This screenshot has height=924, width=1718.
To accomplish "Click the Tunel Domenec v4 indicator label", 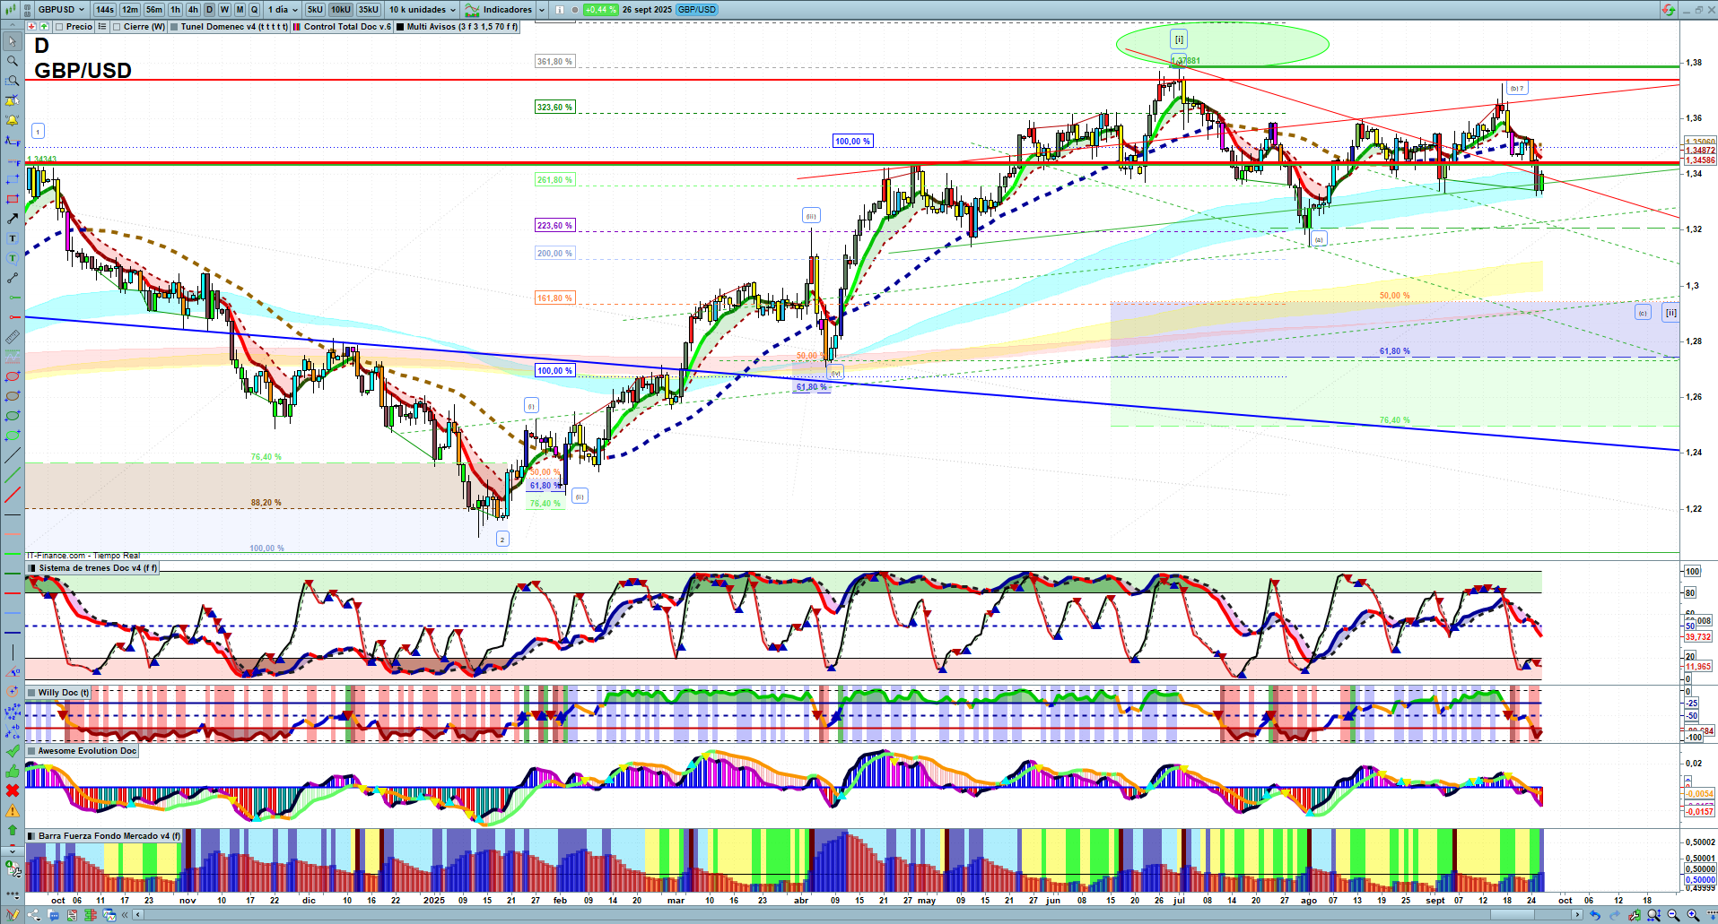I will click(233, 27).
